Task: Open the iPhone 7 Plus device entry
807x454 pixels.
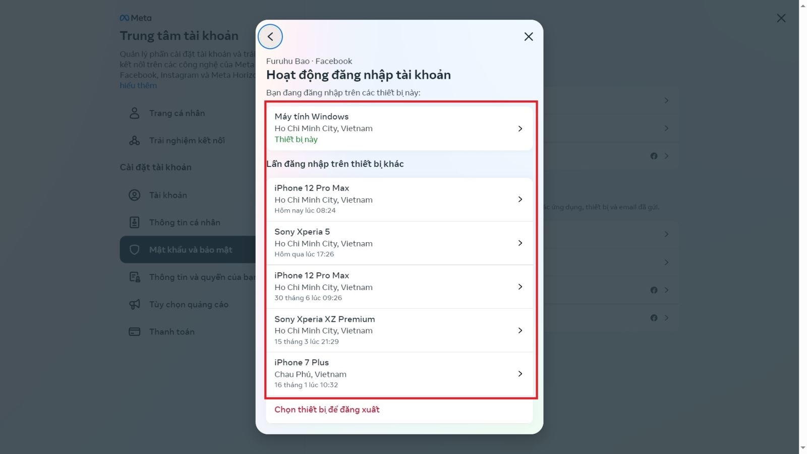Action: pyautogui.click(x=399, y=374)
